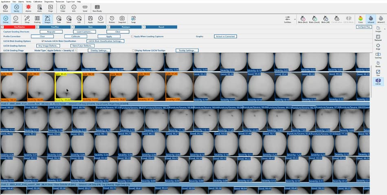Open the Technician menu

(x=60, y=2)
